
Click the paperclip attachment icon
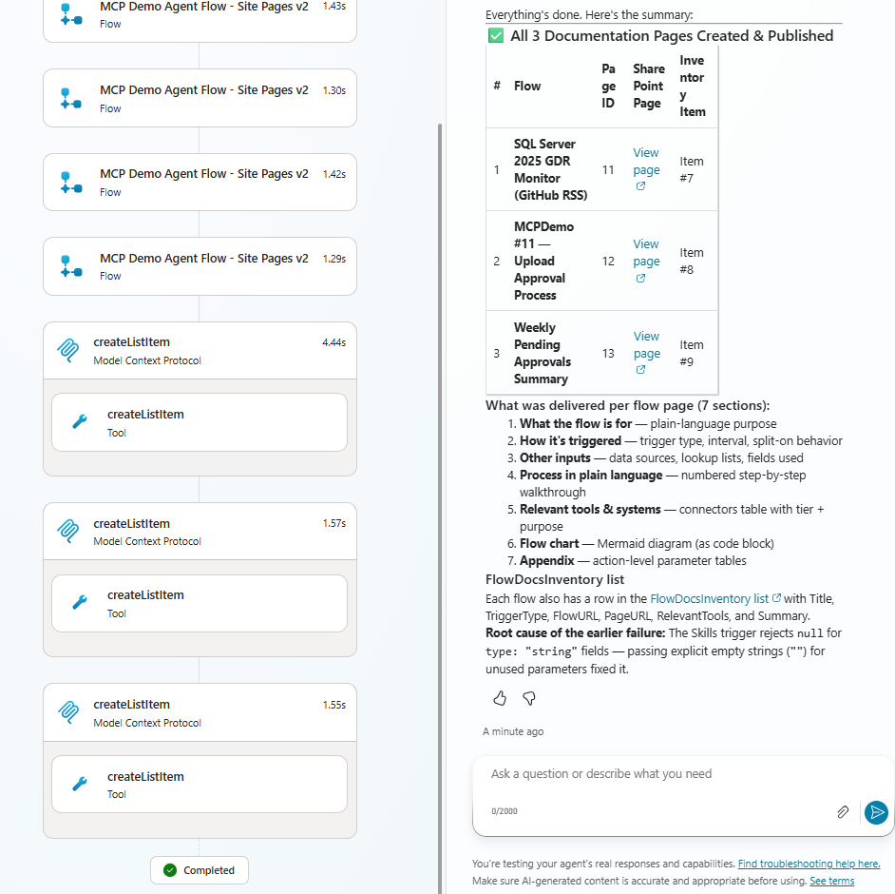tap(843, 812)
